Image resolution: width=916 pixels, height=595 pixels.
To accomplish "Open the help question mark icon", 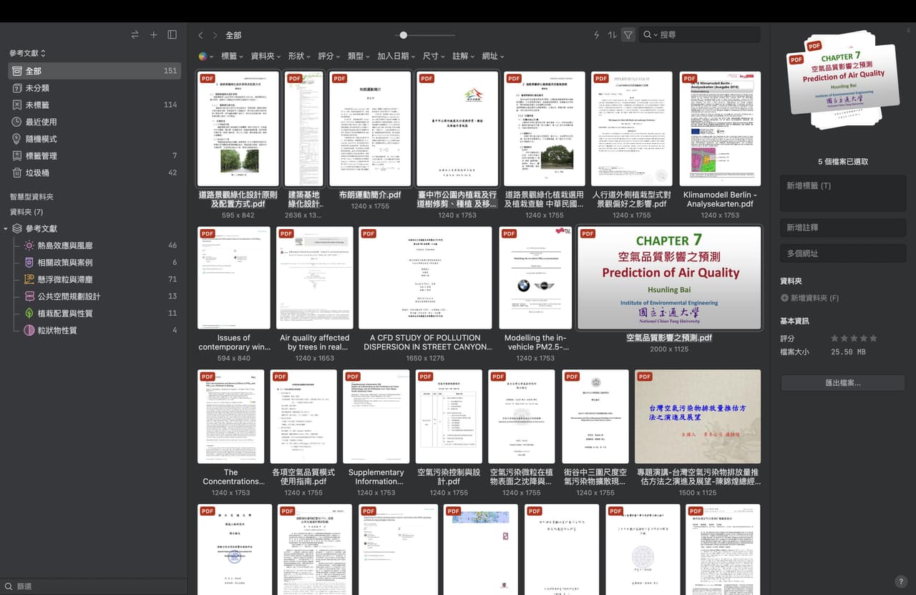I will click(x=901, y=581).
